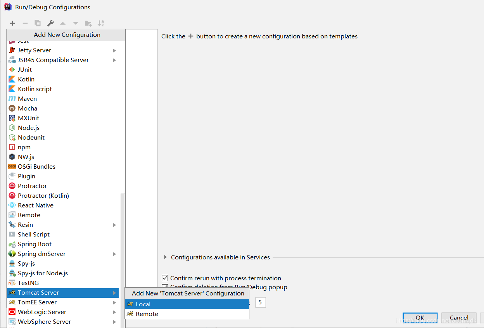Select the React Native icon

(x=12, y=205)
